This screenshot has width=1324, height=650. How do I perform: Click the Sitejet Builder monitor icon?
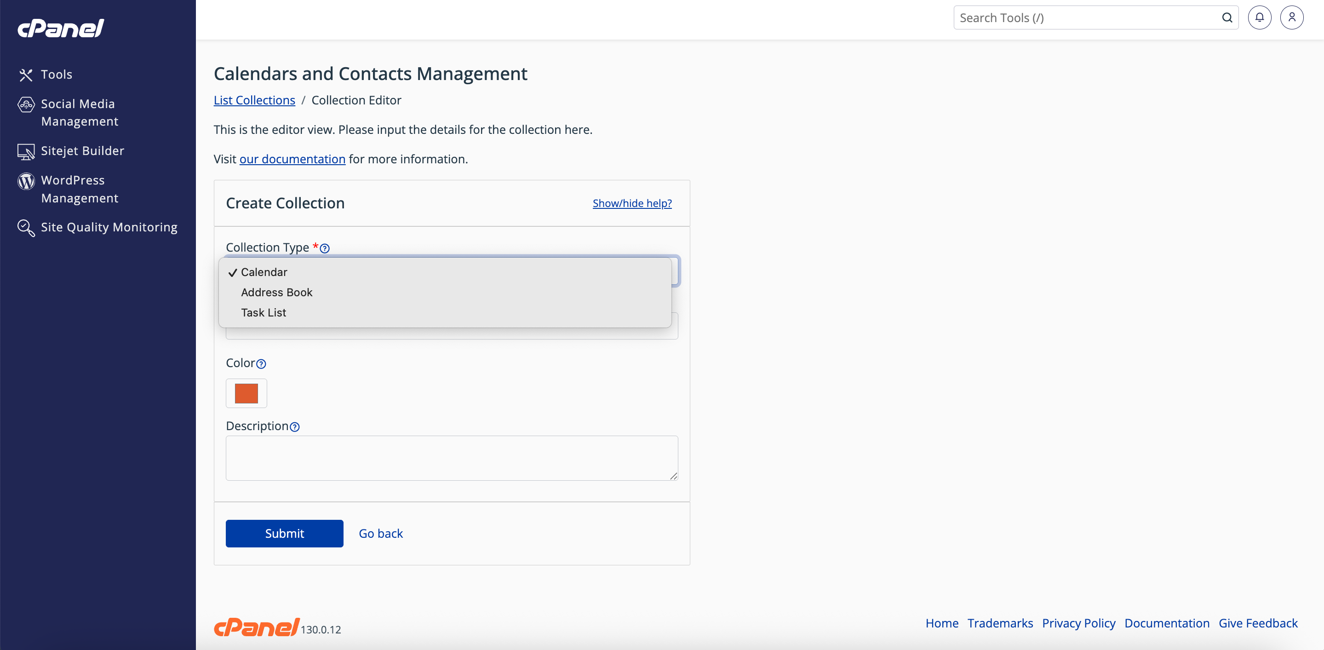coord(26,152)
